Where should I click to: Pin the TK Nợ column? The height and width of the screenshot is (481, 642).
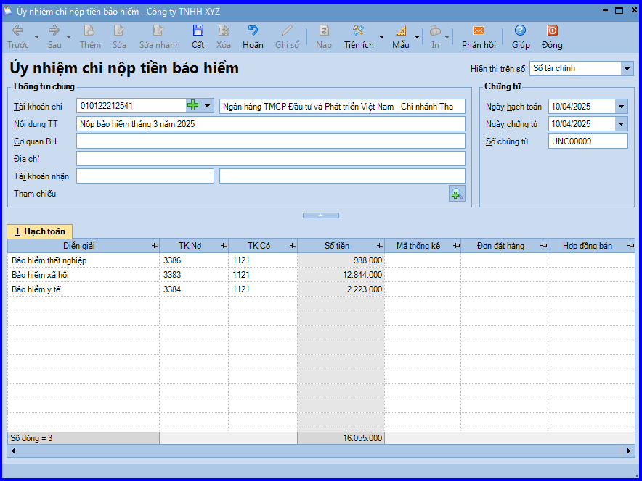[x=224, y=246]
